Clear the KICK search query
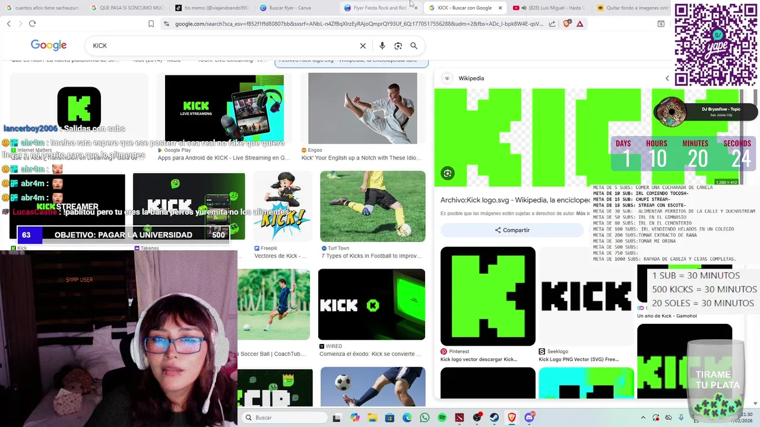The height and width of the screenshot is (427, 760). pos(363,46)
